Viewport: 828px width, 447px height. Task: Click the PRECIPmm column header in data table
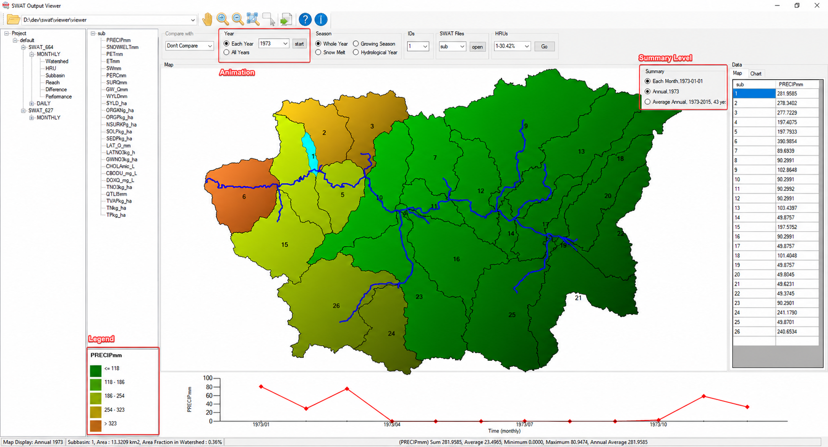[x=797, y=84]
